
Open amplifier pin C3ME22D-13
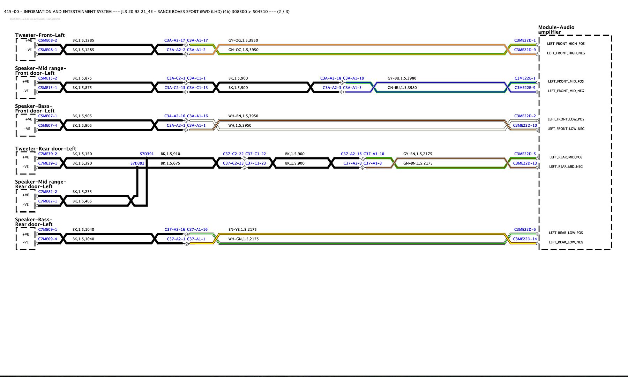pyautogui.click(x=525, y=163)
